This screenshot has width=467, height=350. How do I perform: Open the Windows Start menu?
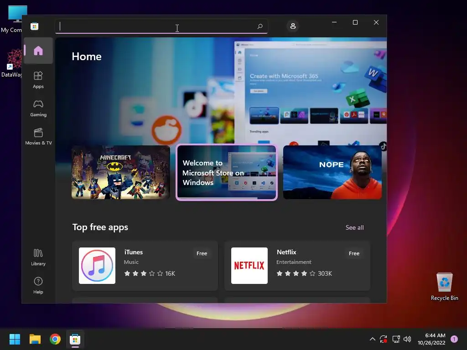coord(15,339)
